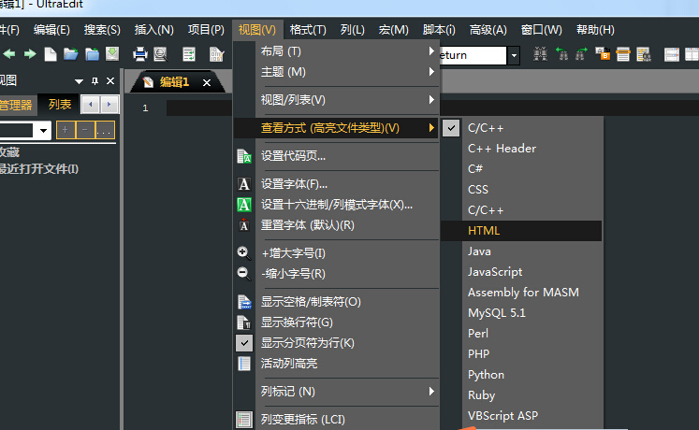This screenshot has width=699, height=430.
Task: Click the zoom-out magnifier icon
Action: [x=244, y=273]
